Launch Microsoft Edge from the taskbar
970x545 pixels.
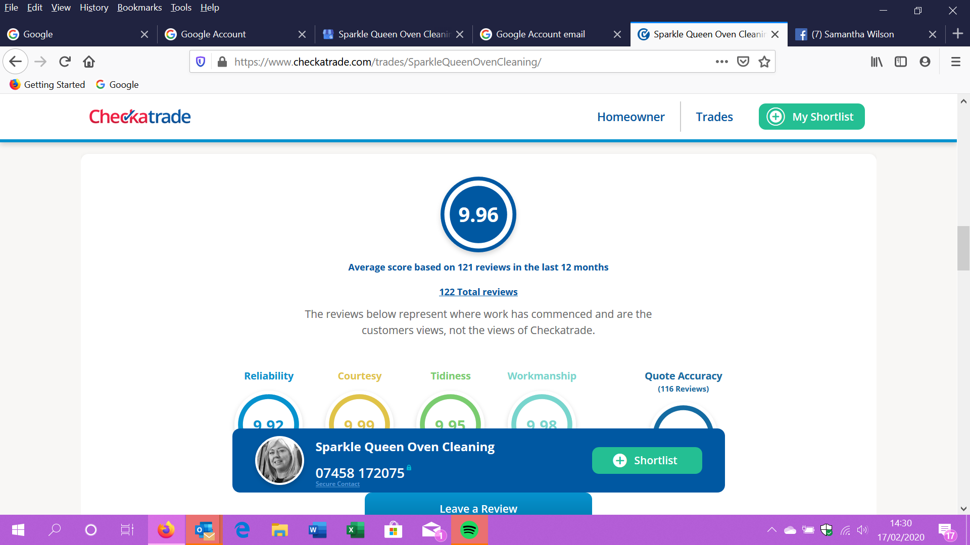tap(243, 530)
